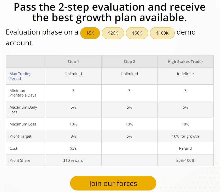Choose the $60K demo account option
Viewport: 220px width, 192px height.
[137, 33]
